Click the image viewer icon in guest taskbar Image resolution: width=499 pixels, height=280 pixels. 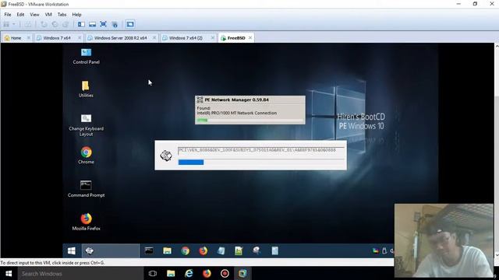coord(239,250)
